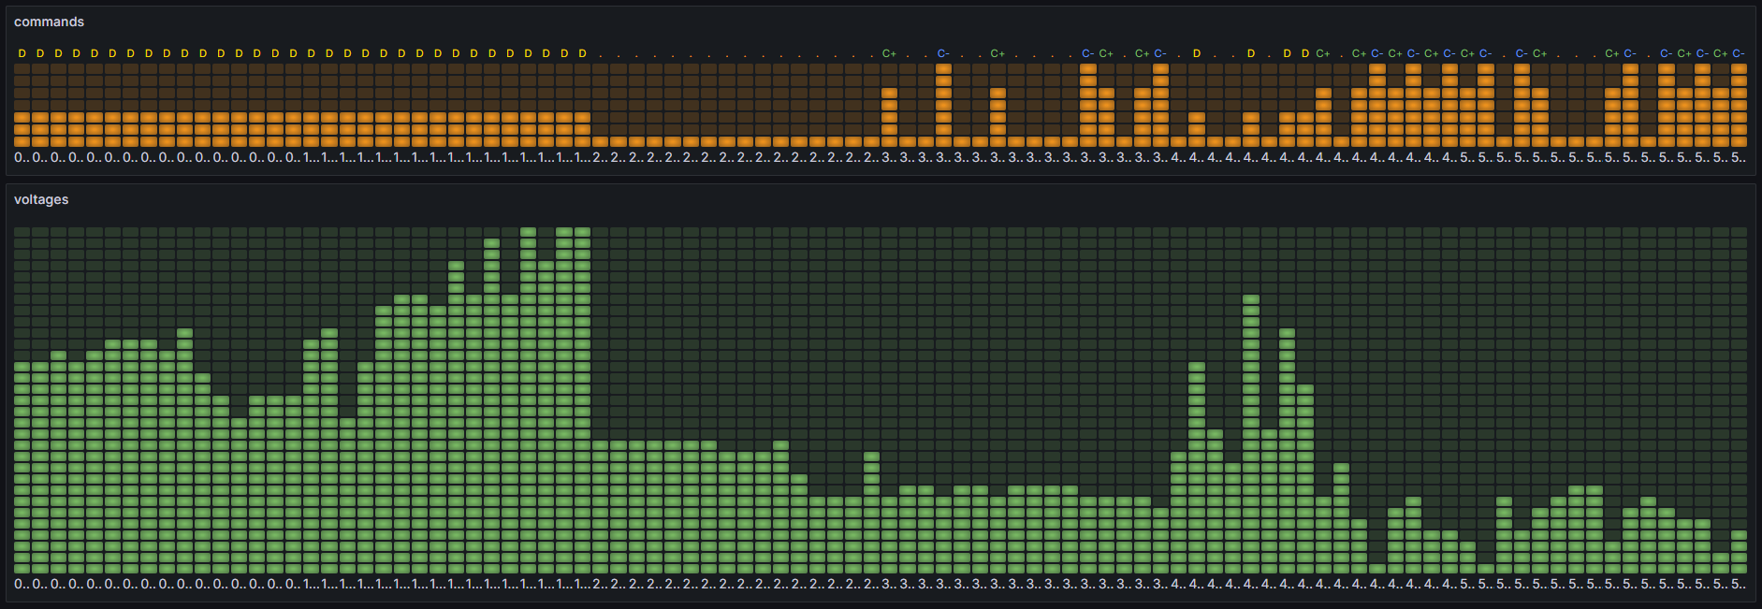
Task: Select the rightmost green bar in voltages
Action: click(1739, 552)
